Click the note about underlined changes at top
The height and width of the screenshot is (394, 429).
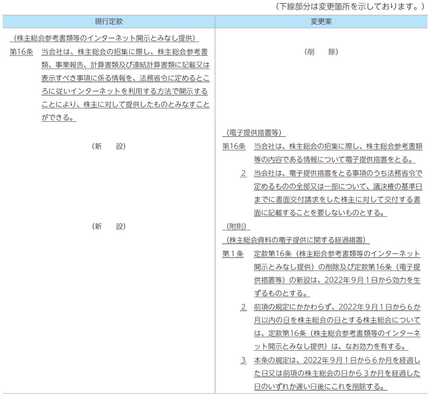(x=349, y=7)
